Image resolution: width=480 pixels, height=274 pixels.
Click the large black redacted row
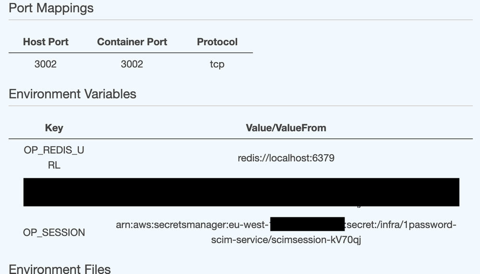(241, 192)
